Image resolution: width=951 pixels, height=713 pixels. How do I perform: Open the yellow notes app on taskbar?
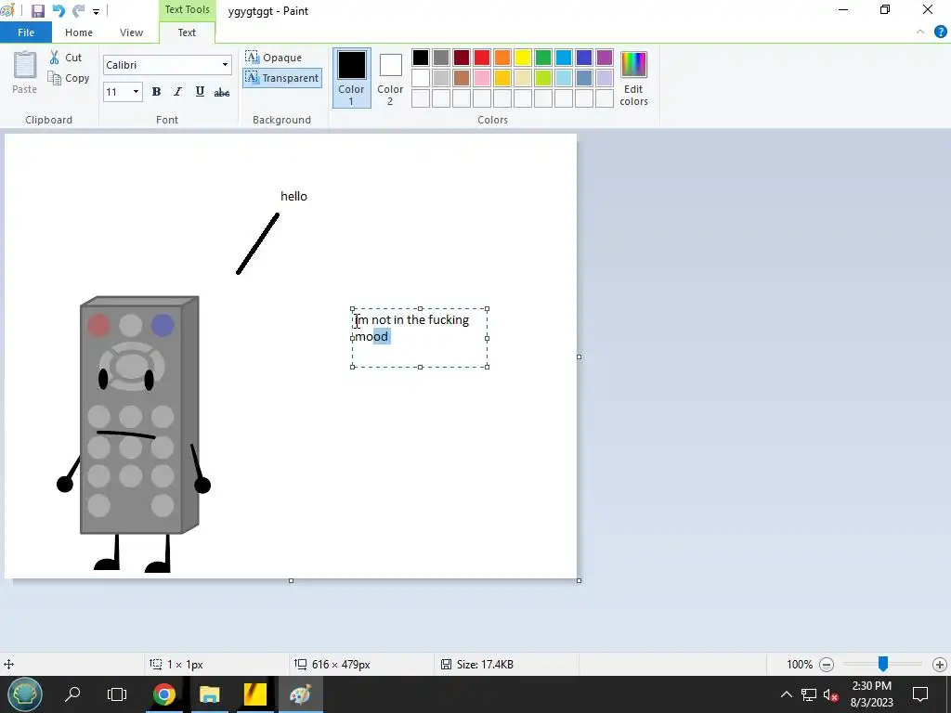[255, 694]
